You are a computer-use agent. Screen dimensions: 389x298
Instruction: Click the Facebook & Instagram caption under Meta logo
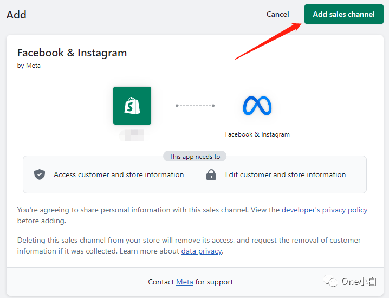tap(257, 134)
